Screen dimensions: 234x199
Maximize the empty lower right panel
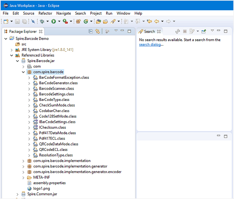pos(226,136)
